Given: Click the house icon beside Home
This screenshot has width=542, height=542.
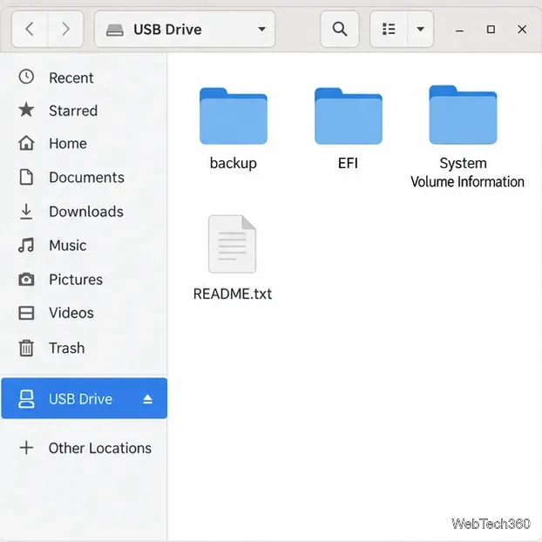Looking at the screenshot, I should click(x=26, y=143).
